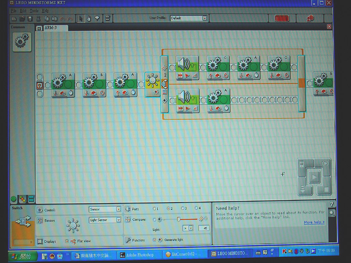The height and width of the screenshot is (263, 351).
Task: Click the Complete palette colored blocks tab
Action: [23, 199]
